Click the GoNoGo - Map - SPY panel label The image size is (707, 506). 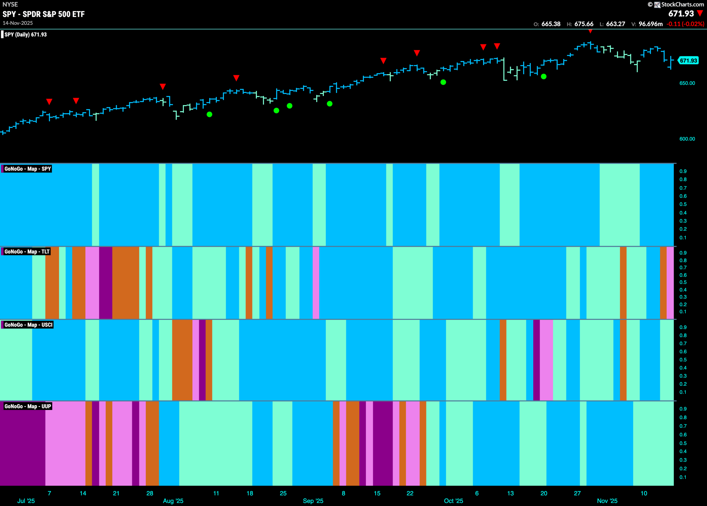[x=28, y=169]
